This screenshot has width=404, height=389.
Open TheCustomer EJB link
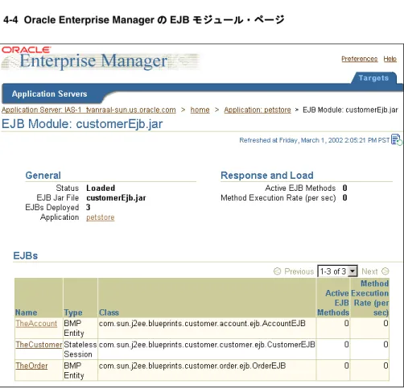coord(39,345)
